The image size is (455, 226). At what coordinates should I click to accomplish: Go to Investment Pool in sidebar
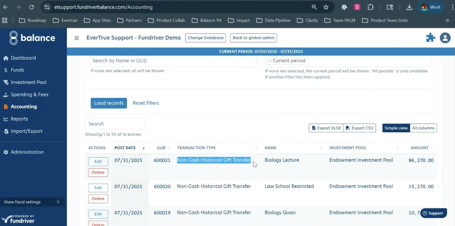coord(28,82)
